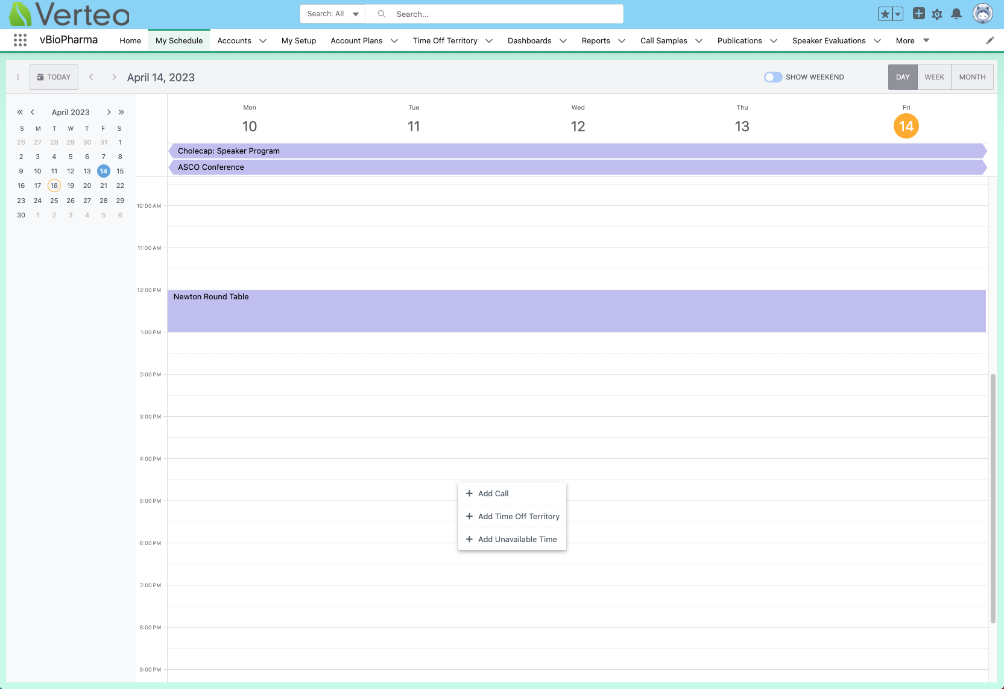Open the Search: All scope dropdown
Image resolution: width=1004 pixels, height=689 pixels.
point(332,14)
